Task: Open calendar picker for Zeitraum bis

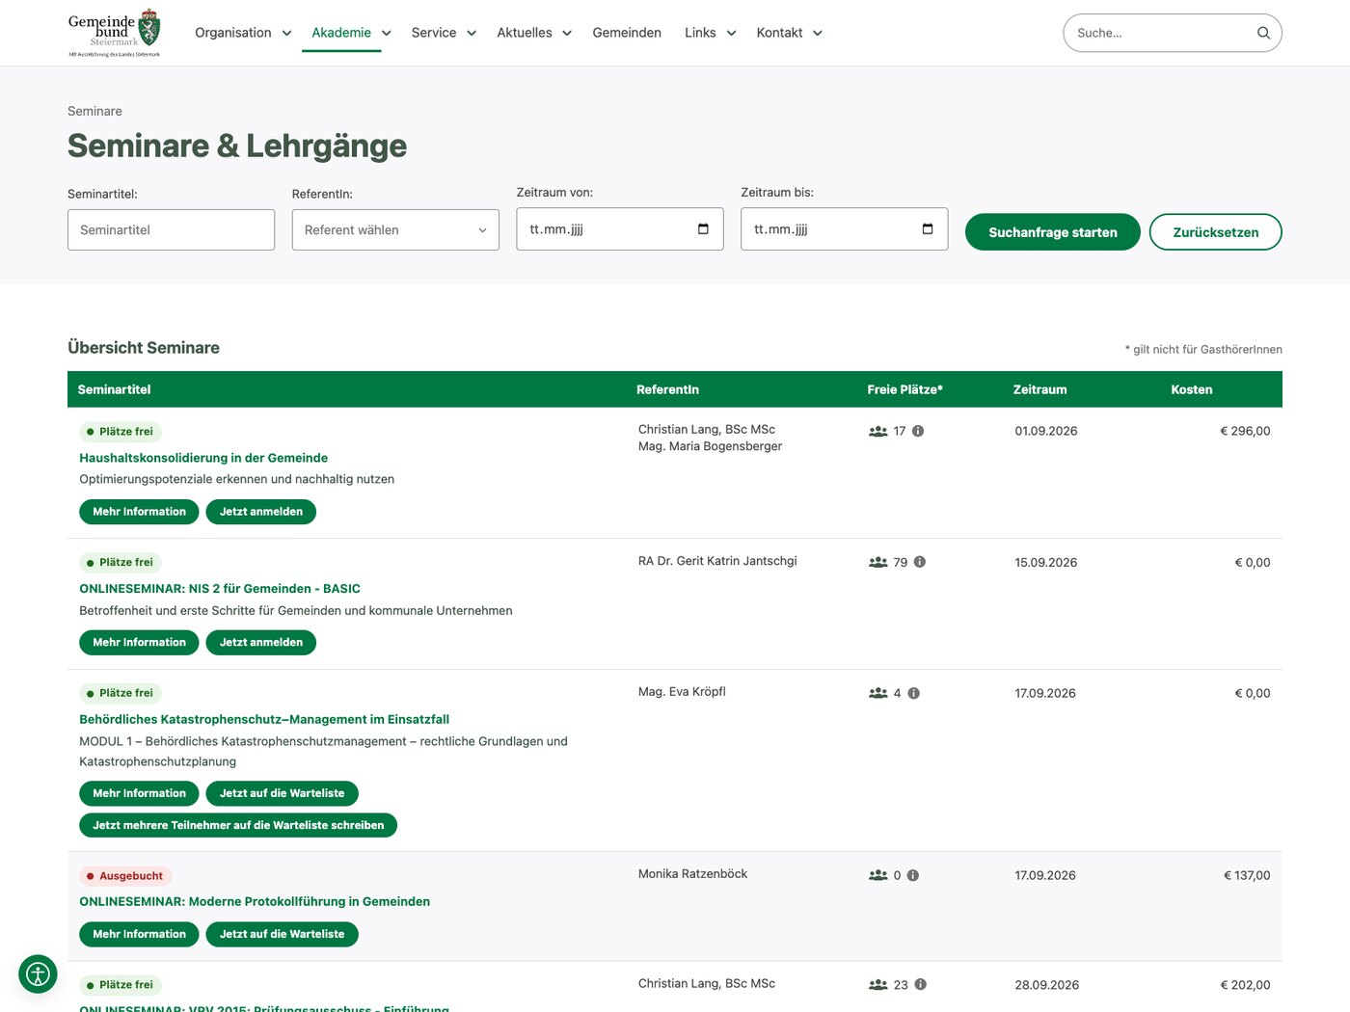Action: 928,229
